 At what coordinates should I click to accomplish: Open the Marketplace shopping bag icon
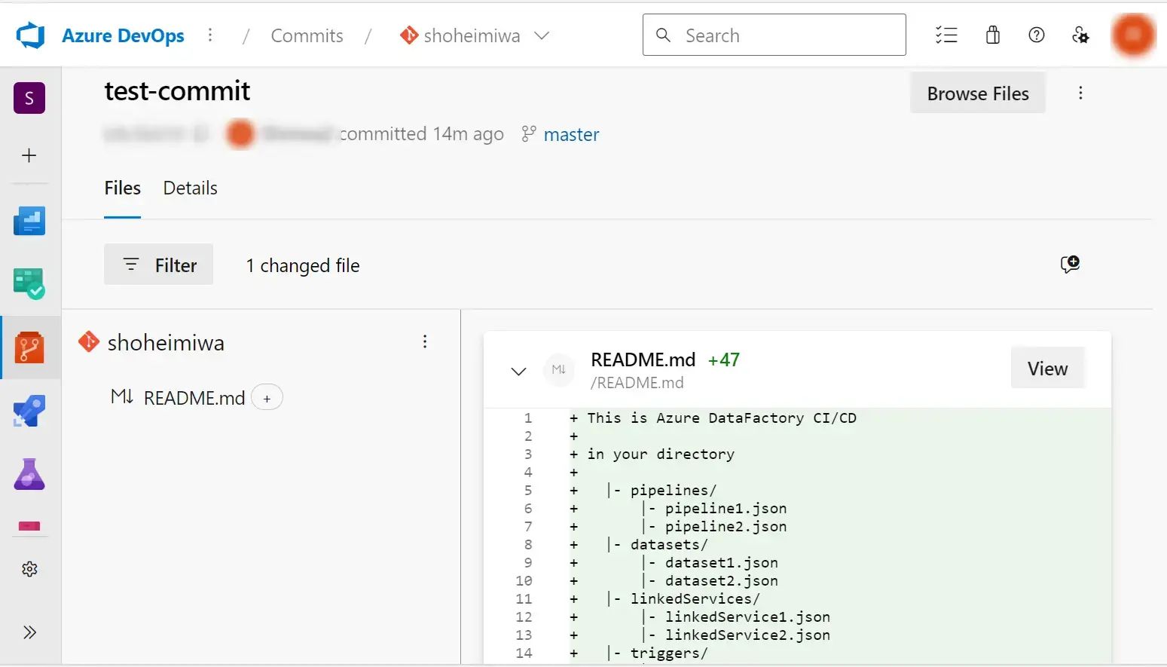pyautogui.click(x=993, y=35)
